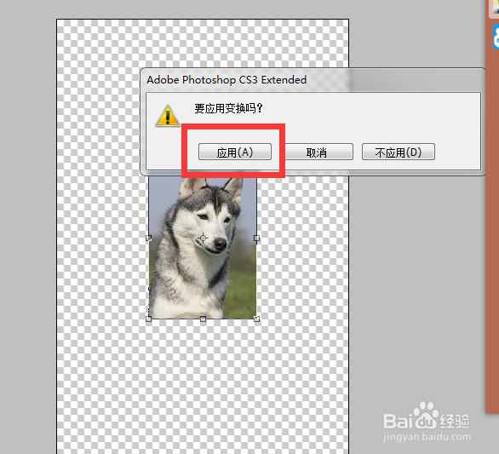This screenshot has width=499, height=454.
Task: Select the left-middle transform handle
Action: click(149, 238)
